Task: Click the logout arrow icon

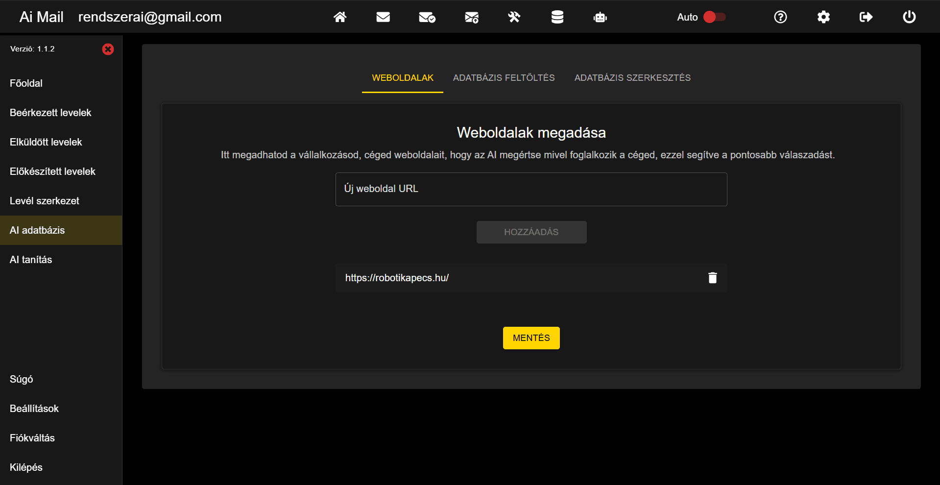Action: click(866, 17)
